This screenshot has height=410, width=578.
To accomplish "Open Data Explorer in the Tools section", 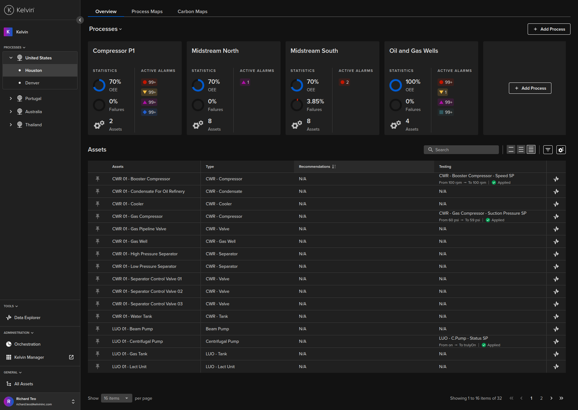I will pos(27,317).
